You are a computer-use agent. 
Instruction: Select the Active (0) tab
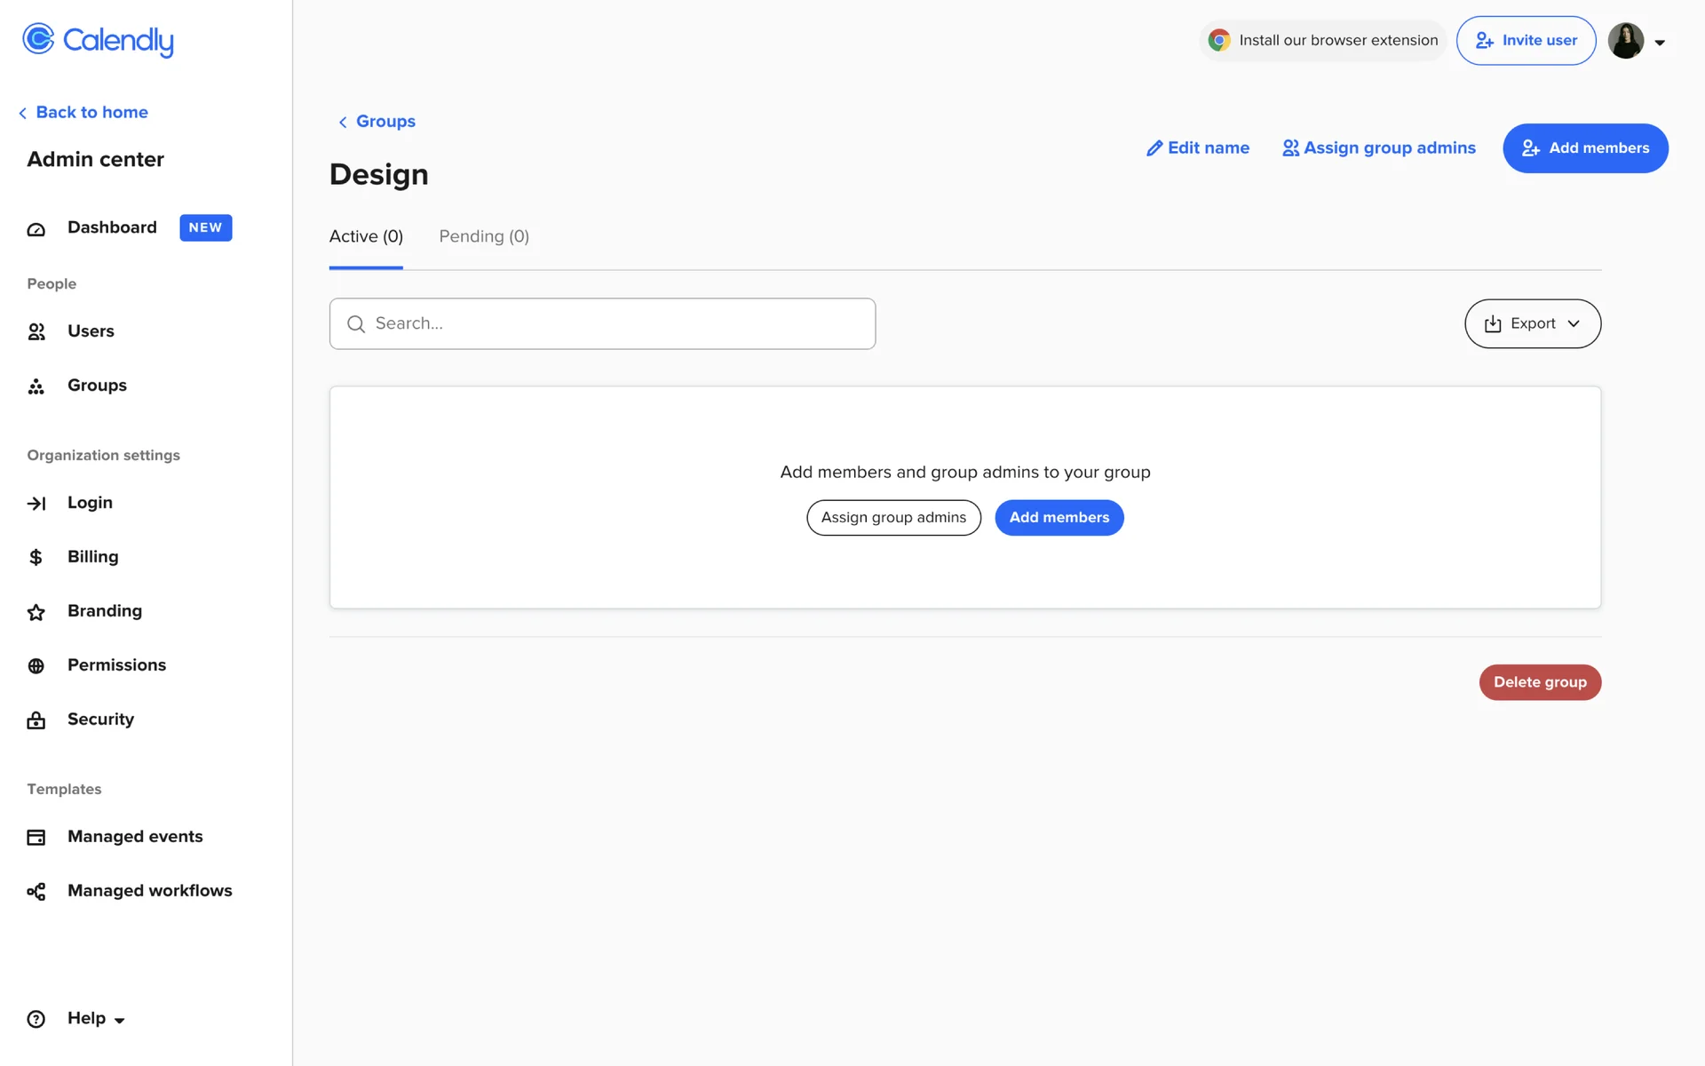[366, 237]
